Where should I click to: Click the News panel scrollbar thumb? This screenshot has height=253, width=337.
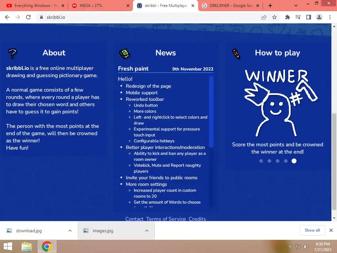[x=211, y=112]
